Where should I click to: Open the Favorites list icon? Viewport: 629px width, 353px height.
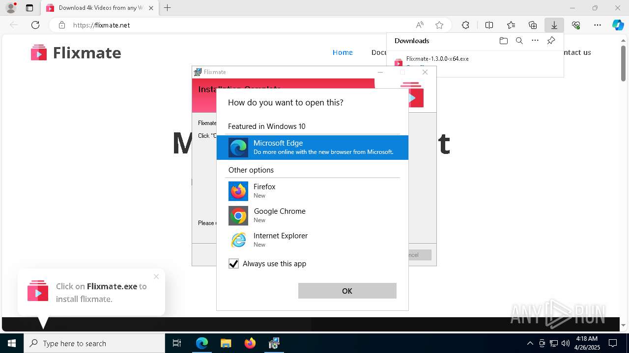[511, 25]
